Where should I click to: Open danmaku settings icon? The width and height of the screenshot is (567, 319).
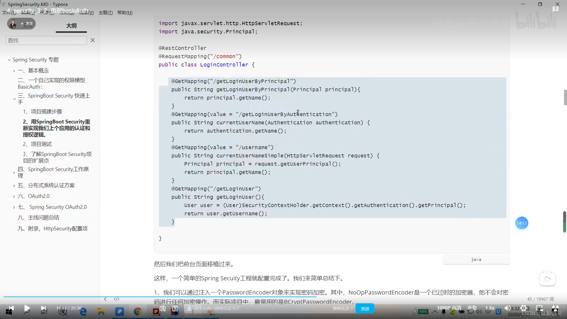coord(175,309)
